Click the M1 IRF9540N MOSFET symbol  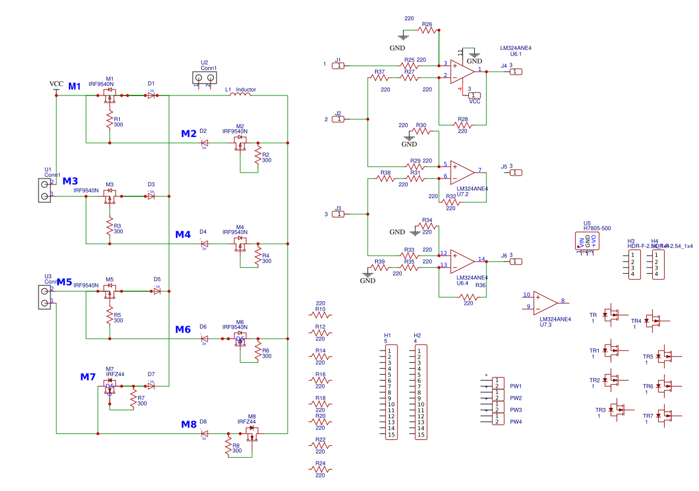coord(109,95)
